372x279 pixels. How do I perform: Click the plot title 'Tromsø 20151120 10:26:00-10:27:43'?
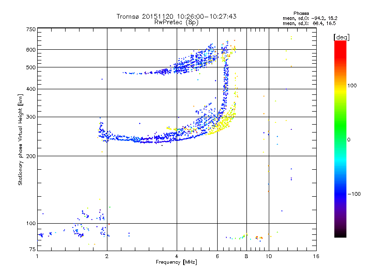[x=176, y=16]
